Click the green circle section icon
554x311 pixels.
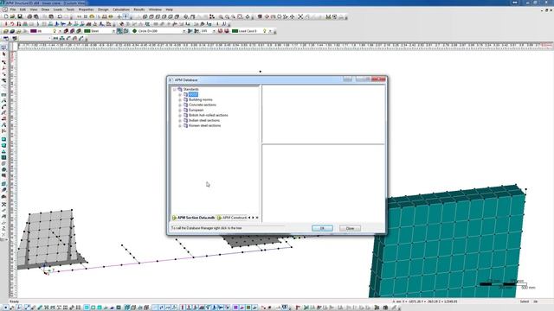tap(134, 31)
